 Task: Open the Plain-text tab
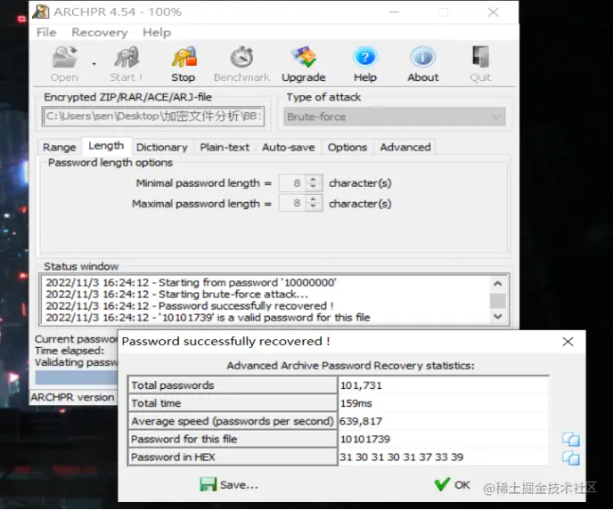pos(225,147)
